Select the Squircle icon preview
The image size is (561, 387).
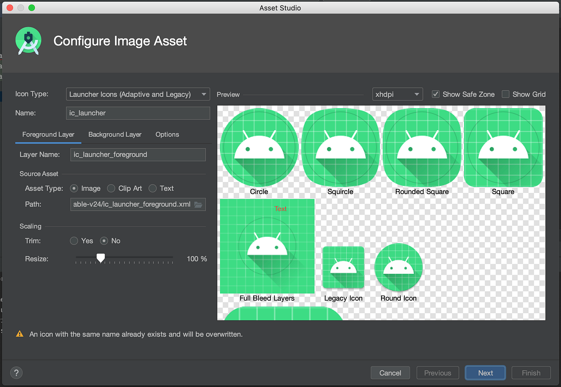point(340,147)
